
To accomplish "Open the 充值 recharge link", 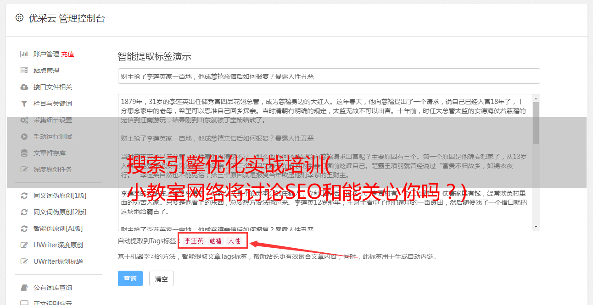I will pyautogui.click(x=67, y=54).
